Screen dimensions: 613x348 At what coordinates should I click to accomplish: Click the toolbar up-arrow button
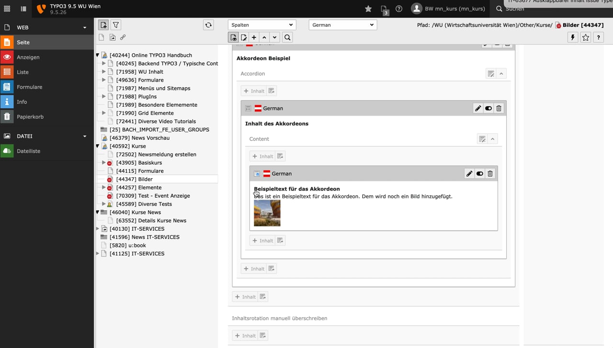[264, 37]
